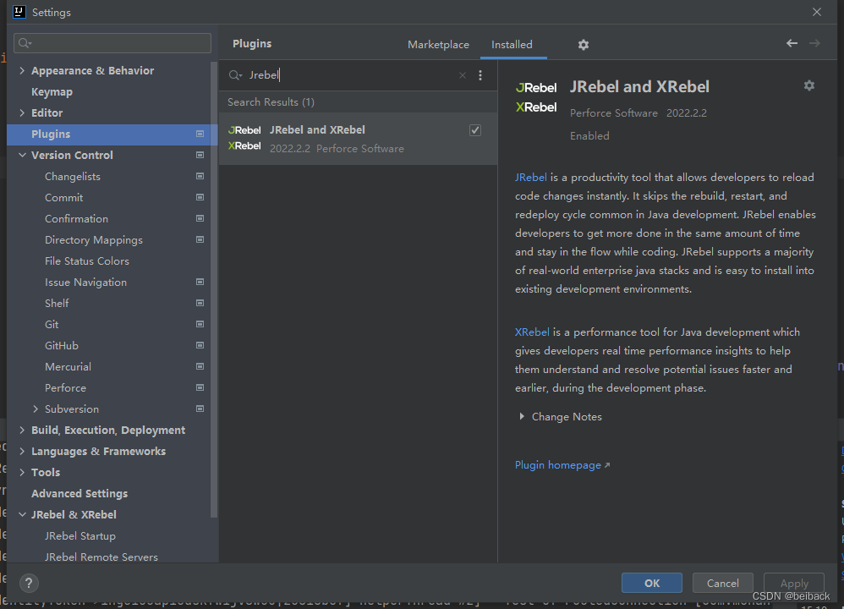Expand Languages & Frameworks
This screenshot has height=609, width=844.
click(x=22, y=451)
